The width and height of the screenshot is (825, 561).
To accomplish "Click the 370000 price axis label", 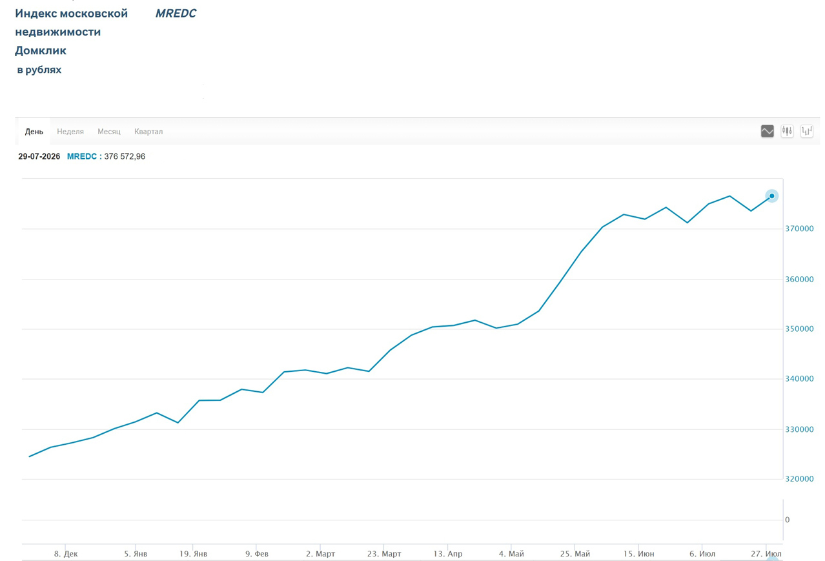I will click(x=800, y=229).
